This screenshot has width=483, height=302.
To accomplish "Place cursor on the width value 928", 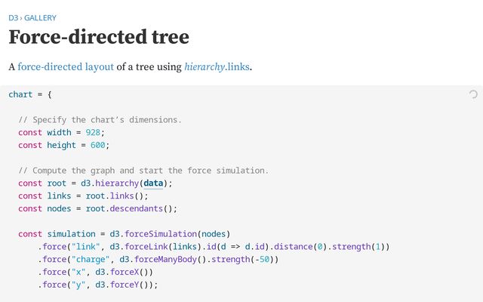I will [94, 132].
